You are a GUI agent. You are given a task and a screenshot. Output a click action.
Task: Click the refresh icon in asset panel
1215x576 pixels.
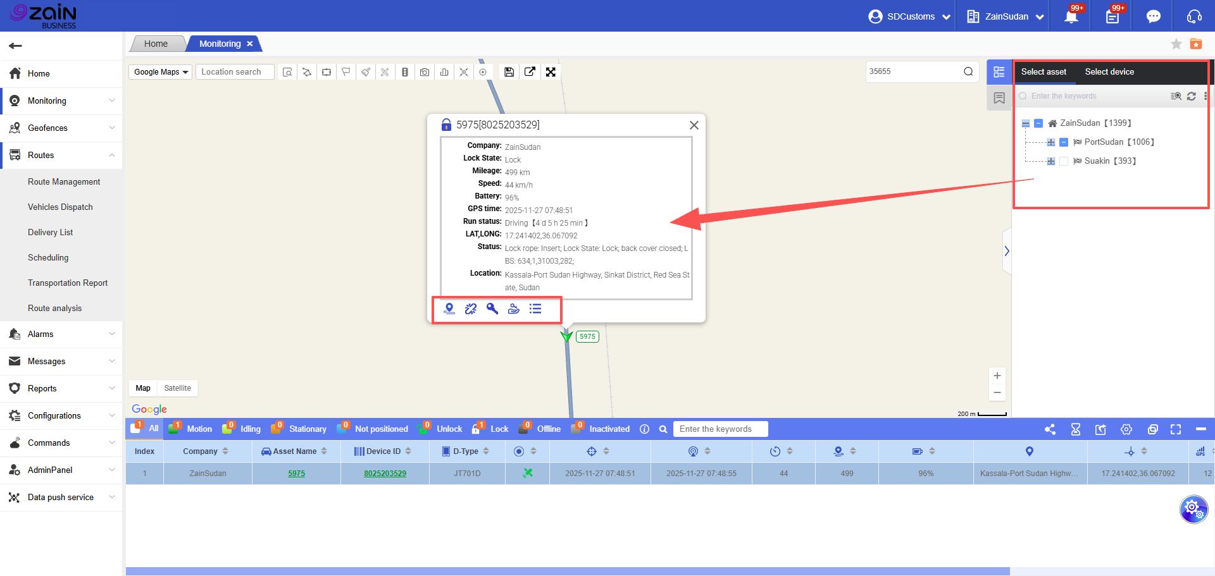point(1191,96)
